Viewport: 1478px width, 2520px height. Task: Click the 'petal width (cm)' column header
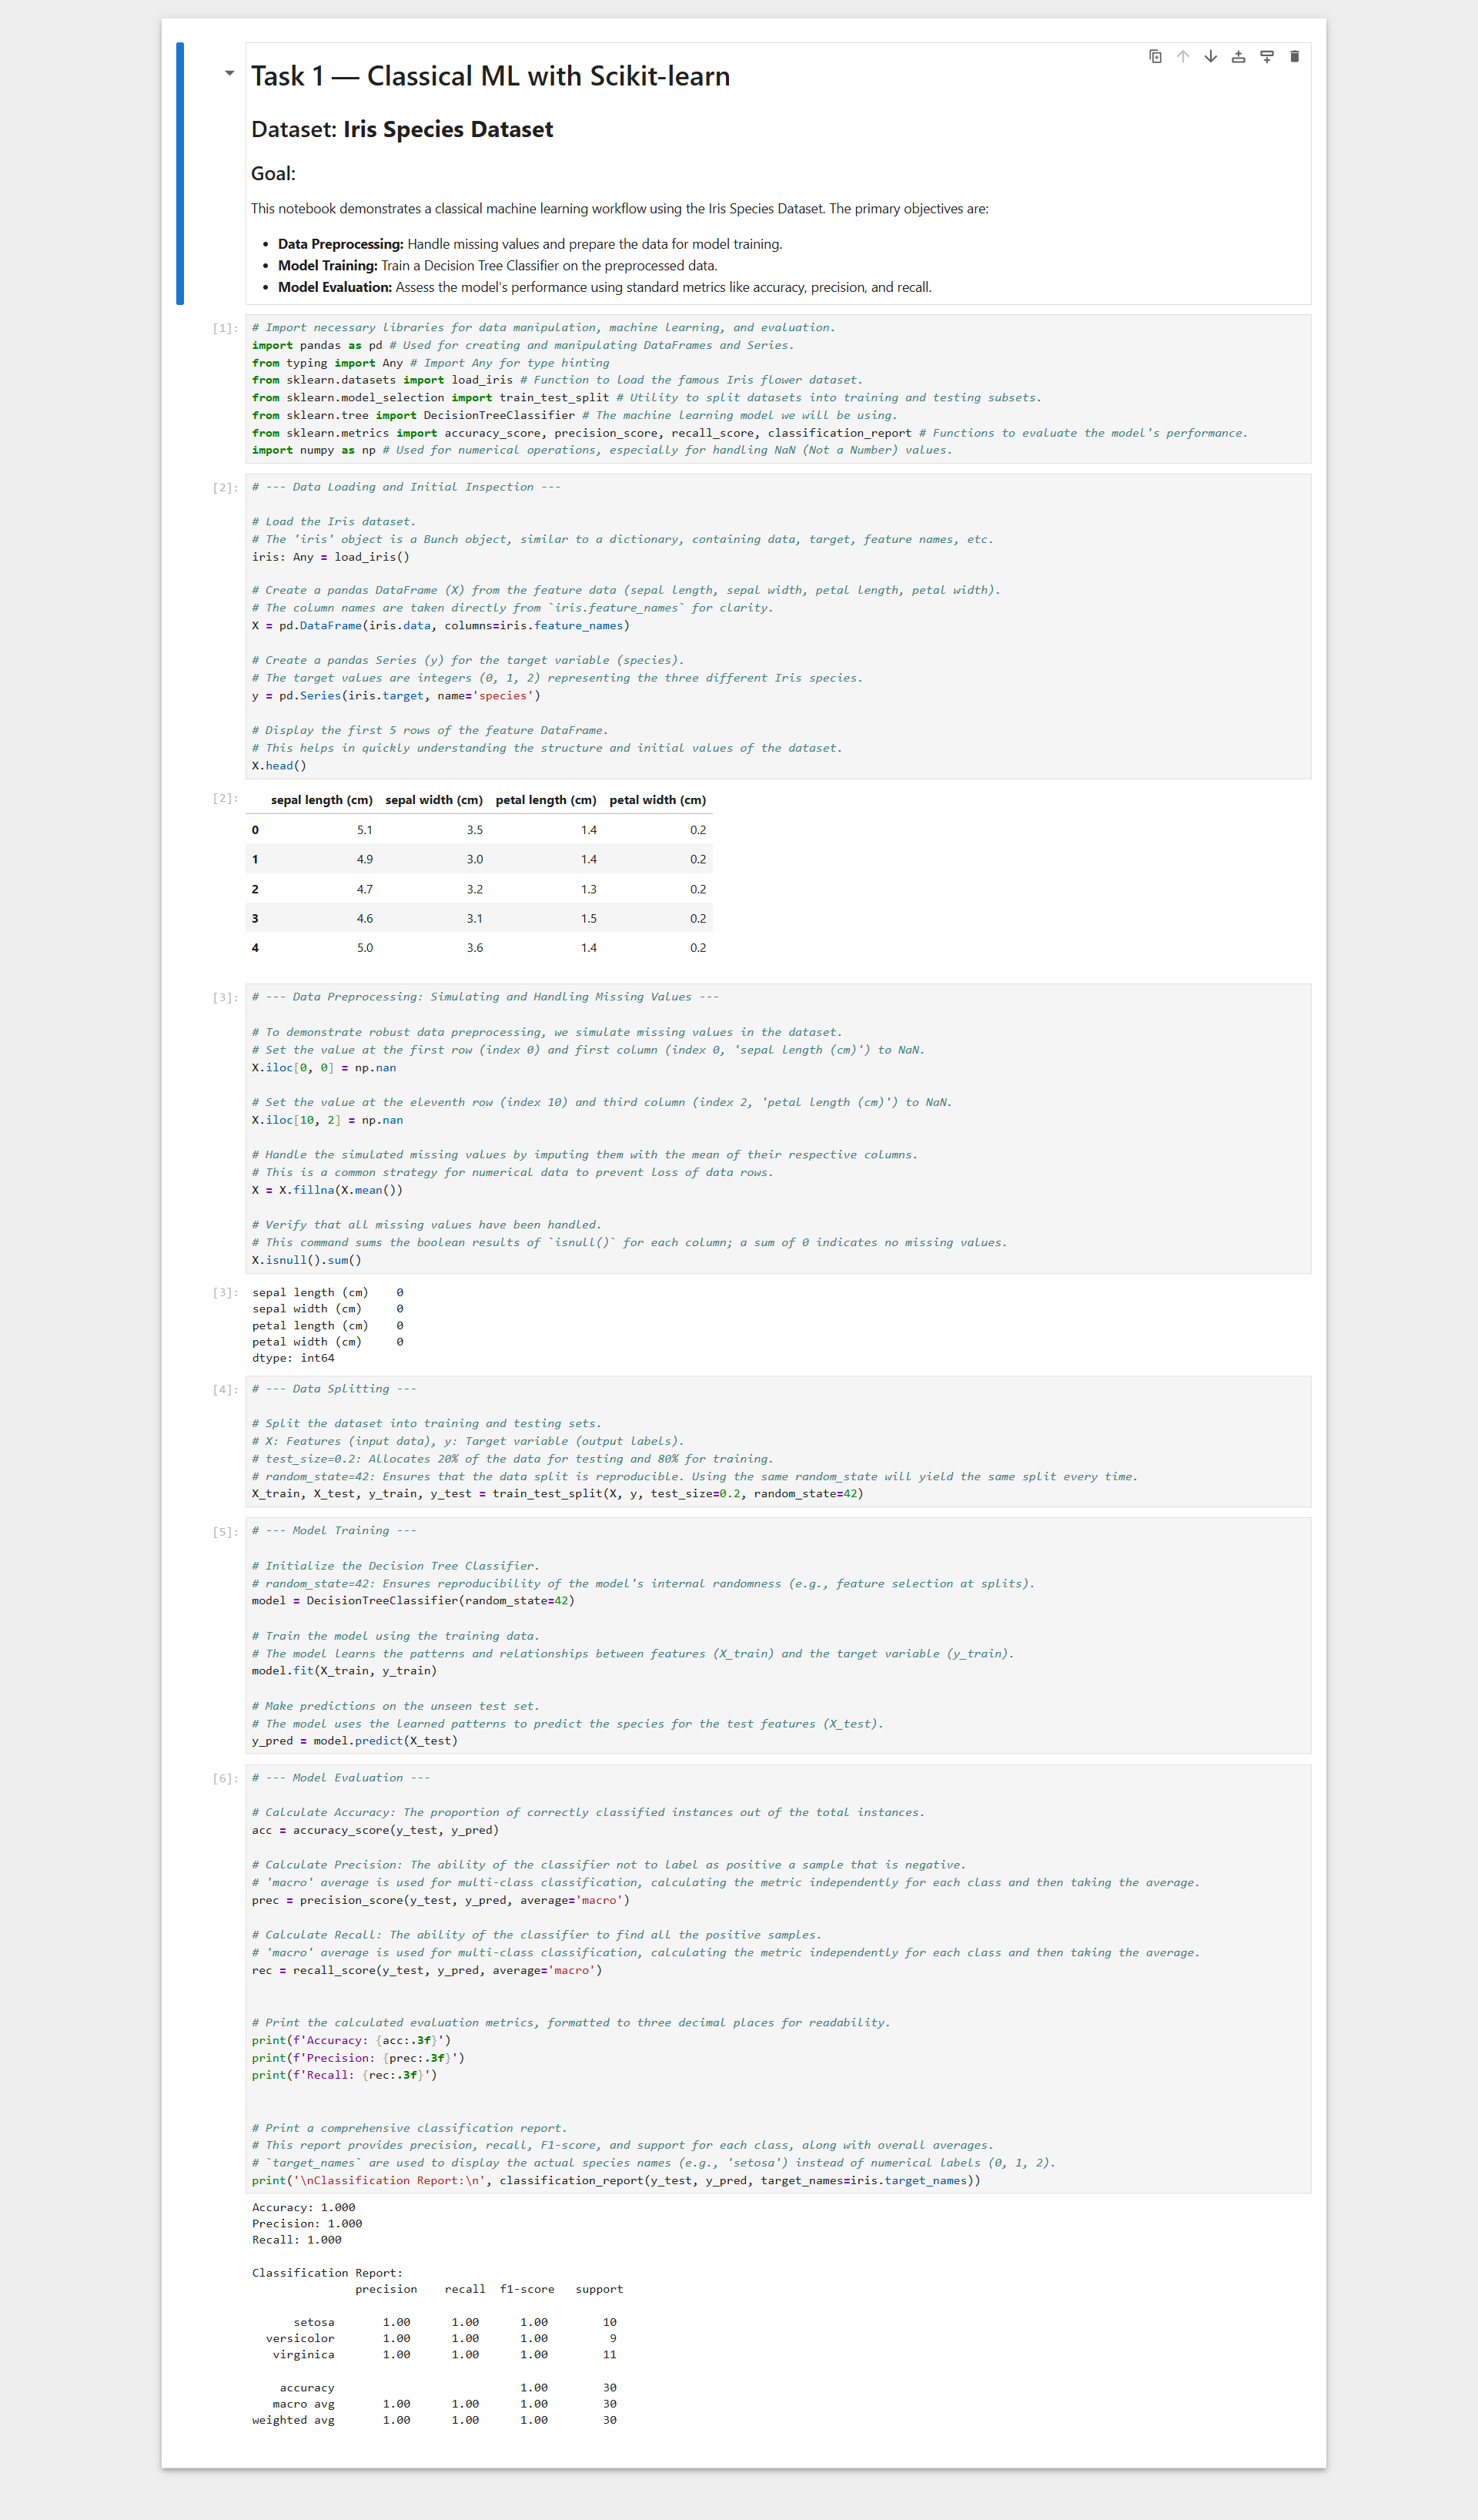pyautogui.click(x=657, y=800)
